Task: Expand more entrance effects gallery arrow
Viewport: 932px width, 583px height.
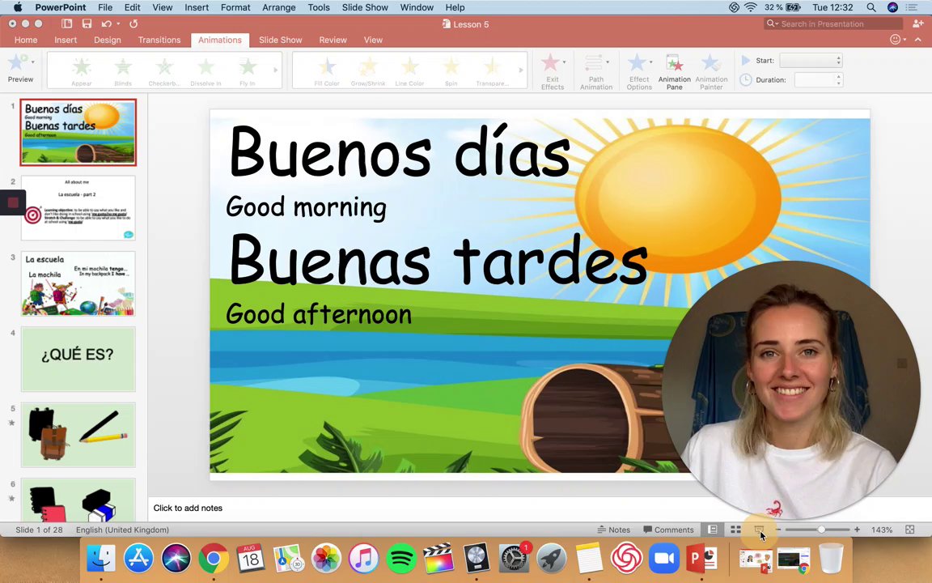Action: click(x=275, y=70)
